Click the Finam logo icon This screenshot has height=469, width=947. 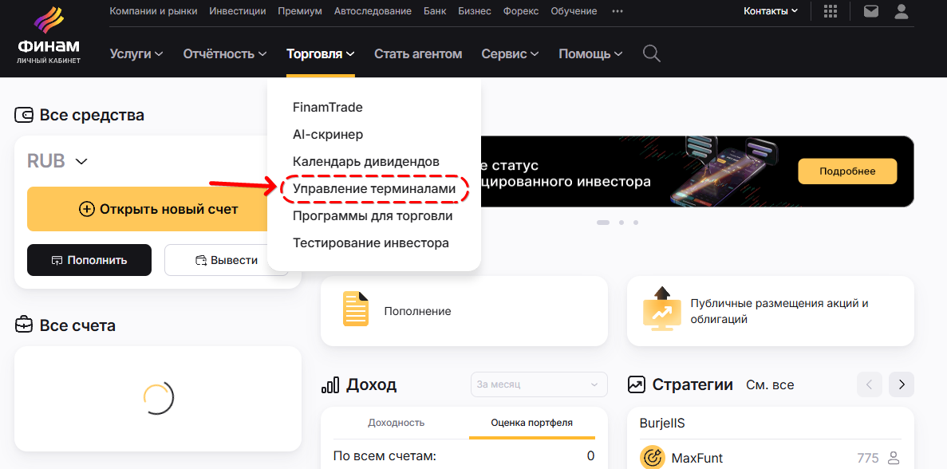click(48, 24)
